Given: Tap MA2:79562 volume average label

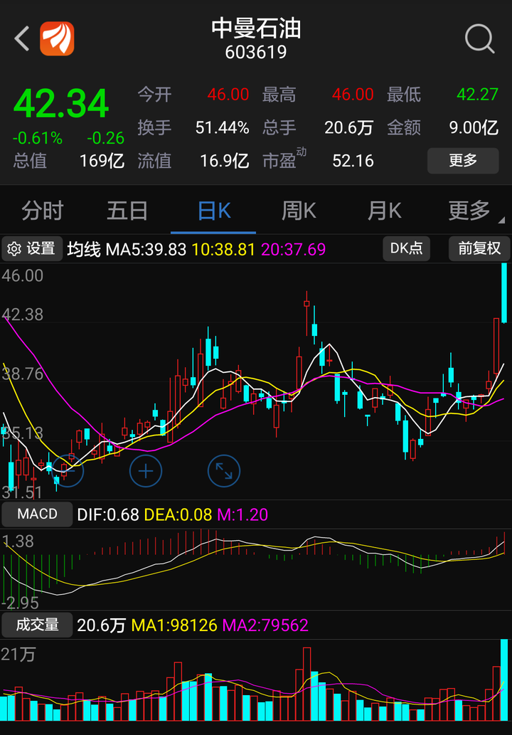Looking at the screenshot, I should (265, 625).
